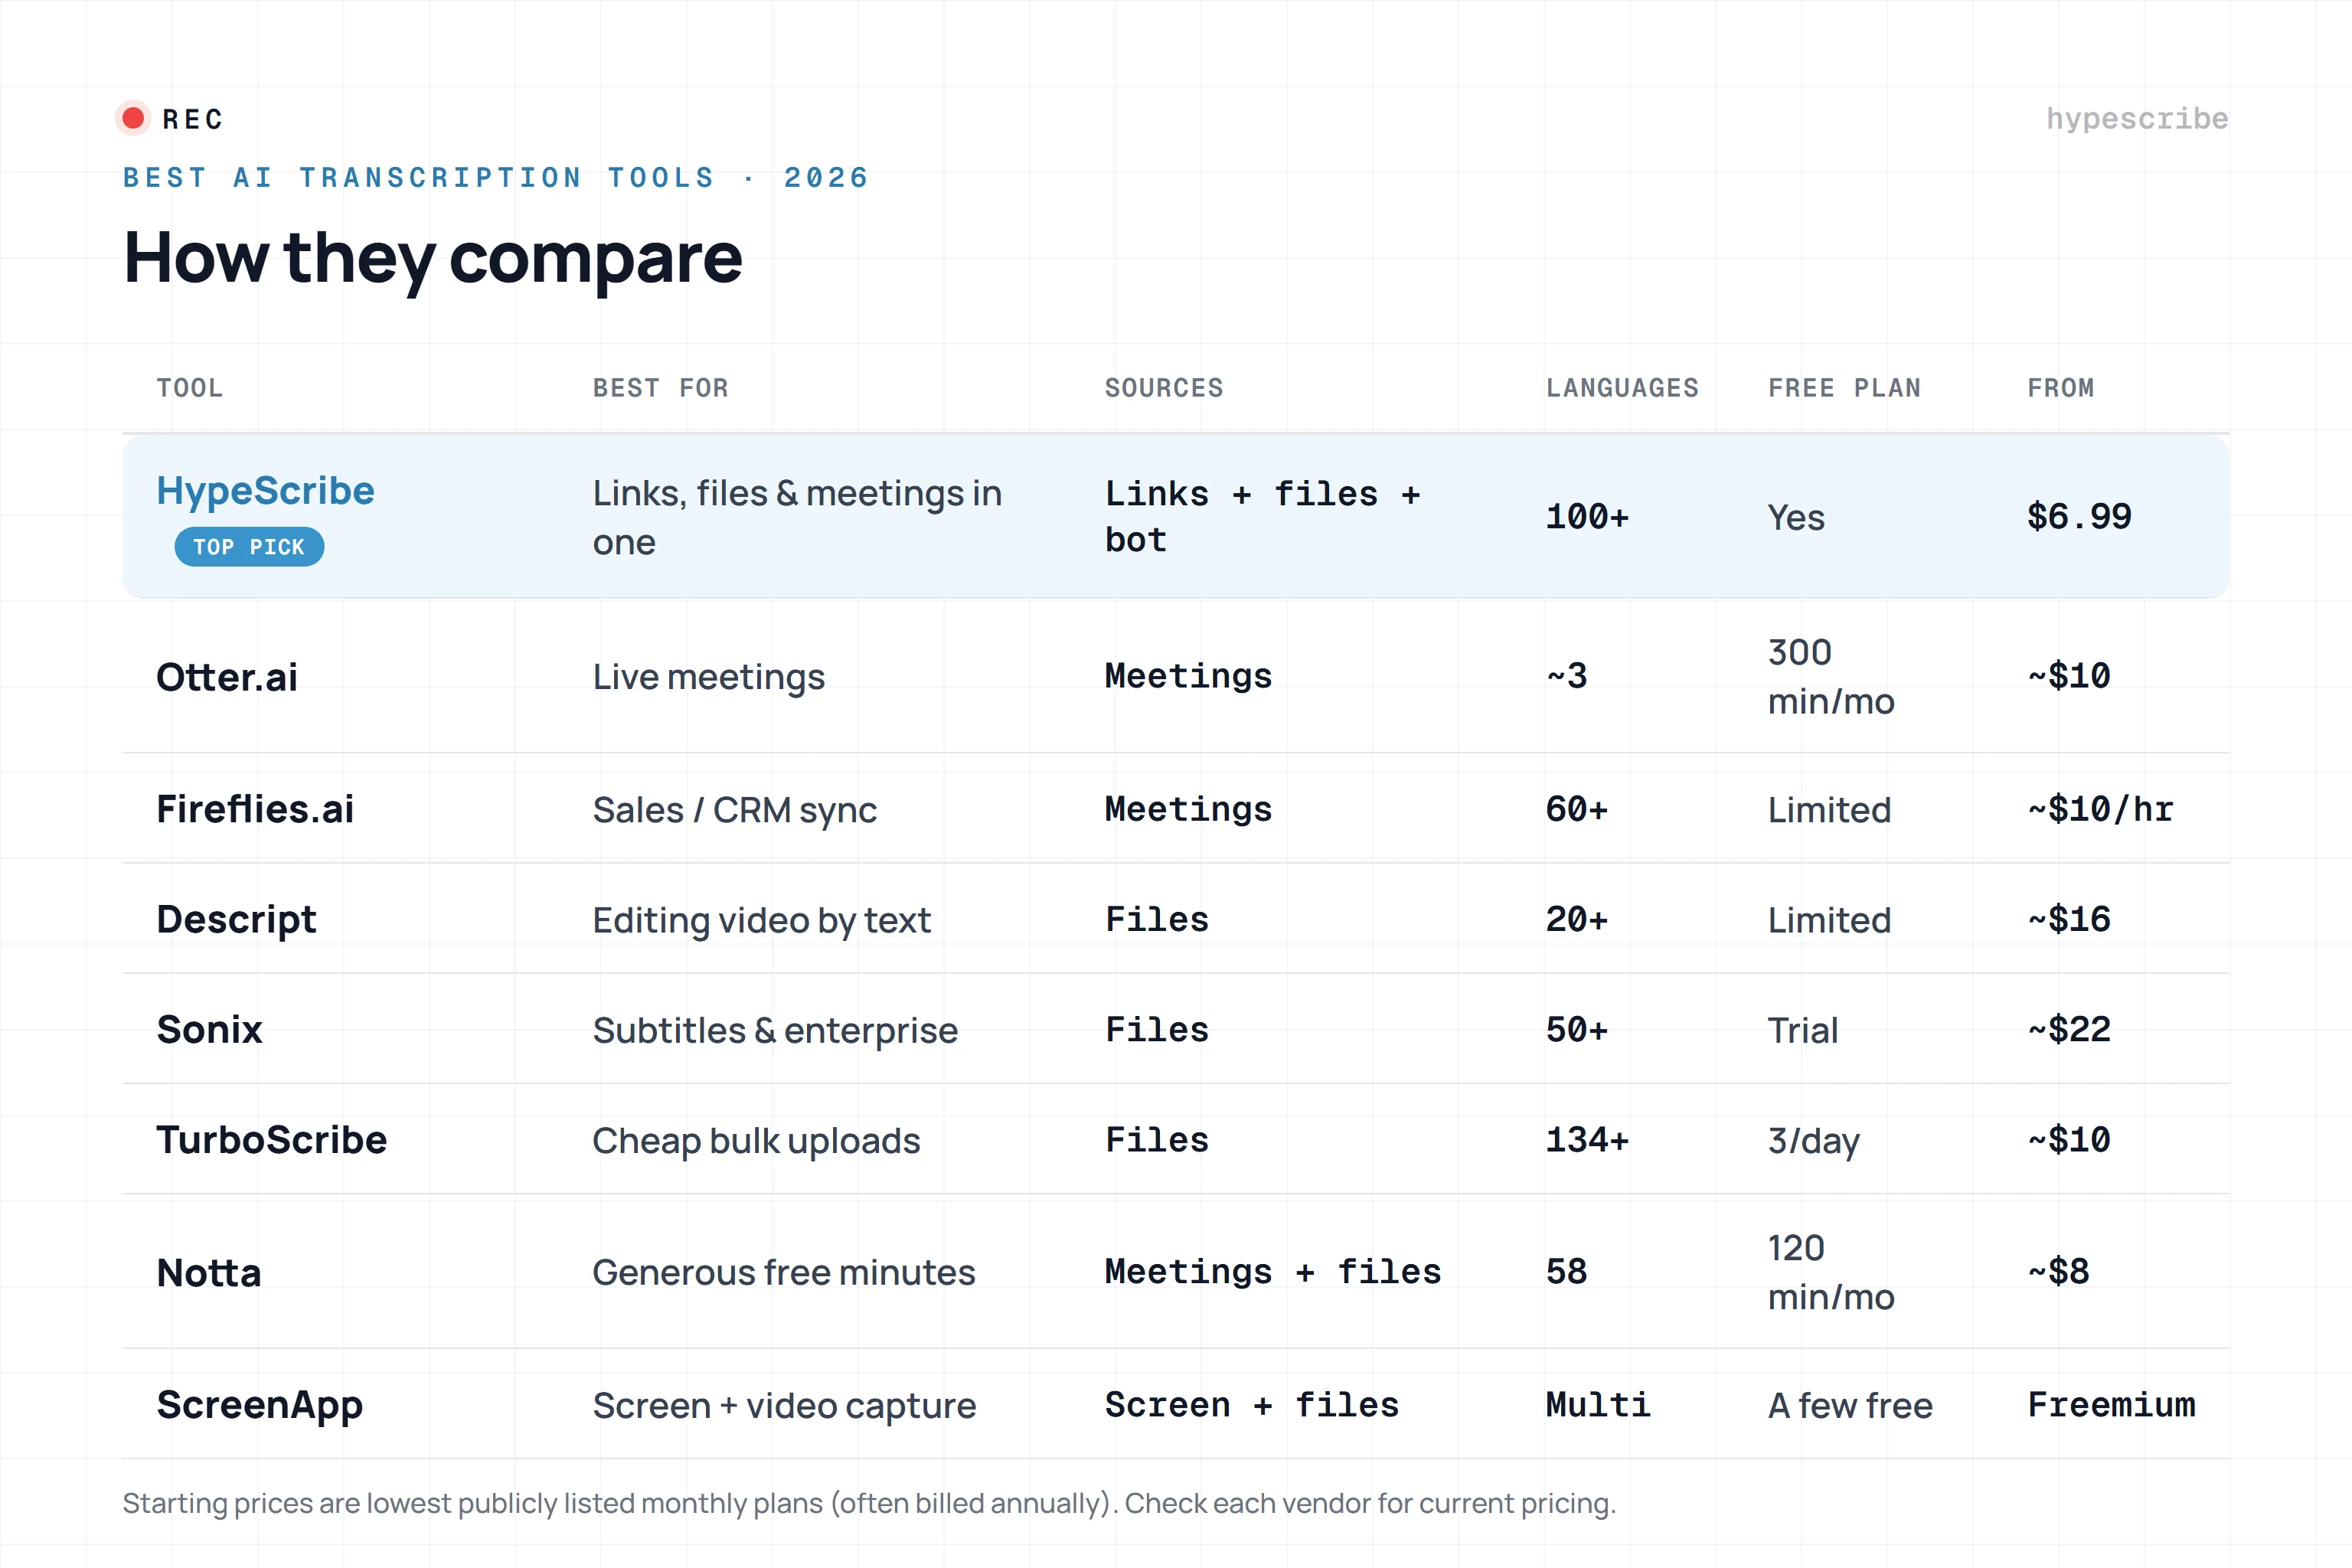Screen dimensions: 2352x1568
Task: Click the '~$10/hr' price
Action: [2101, 809]
